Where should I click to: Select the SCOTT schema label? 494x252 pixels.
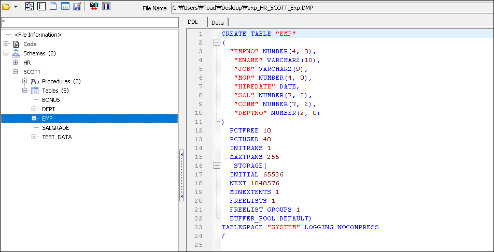tap(32, 72)
